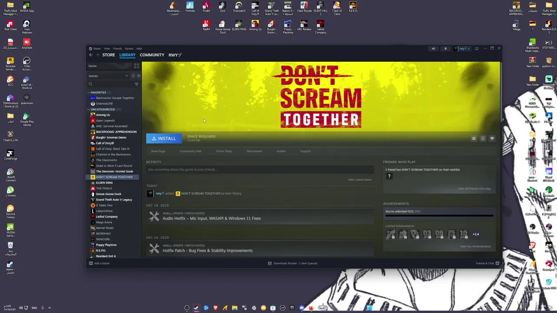
Task: Open the Support link
Action: 305,151
